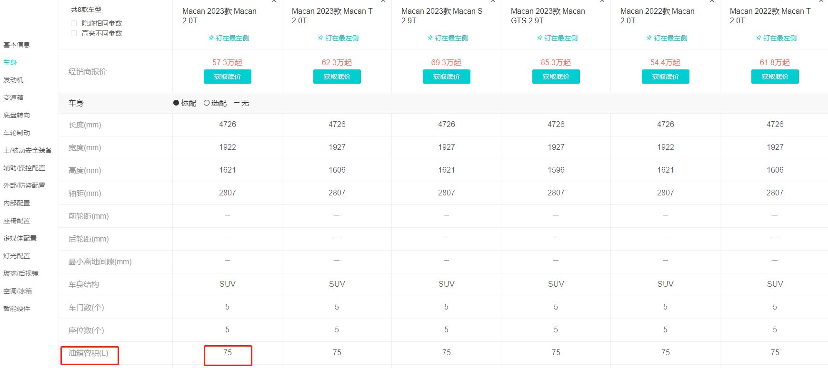
Task: Open Macan 2022款 Macan 2.0T model title
Action: click(x=658, y=16)
